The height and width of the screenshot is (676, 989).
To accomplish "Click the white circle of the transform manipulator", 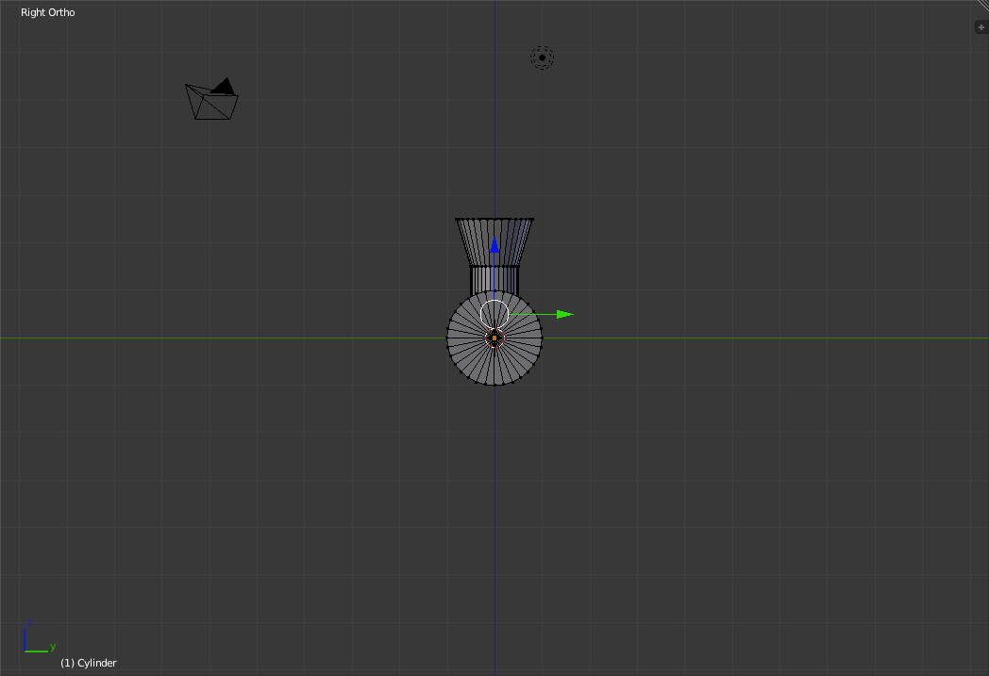I will coord(494,314).
